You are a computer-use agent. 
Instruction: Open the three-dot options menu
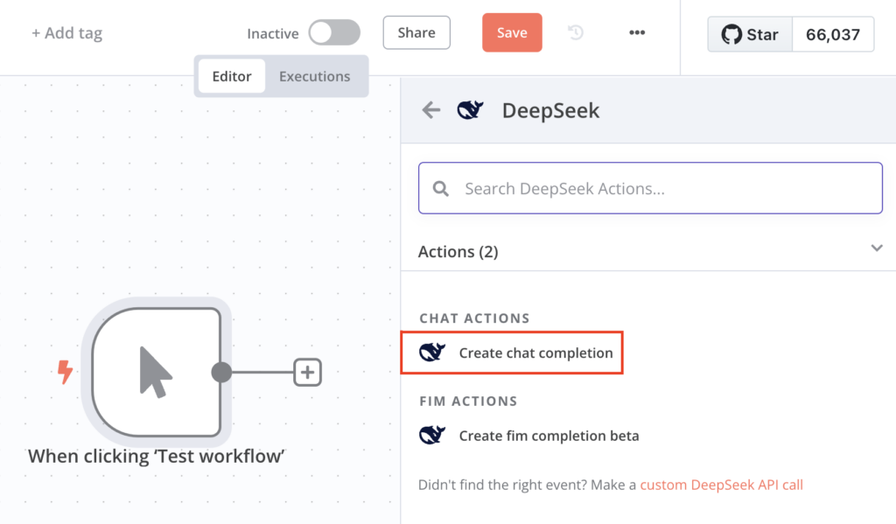[x=637, y=32]
